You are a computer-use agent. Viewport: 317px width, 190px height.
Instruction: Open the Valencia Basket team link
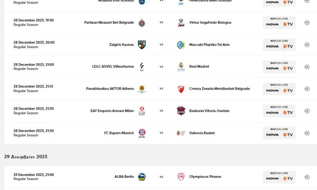tap(202, 133)
